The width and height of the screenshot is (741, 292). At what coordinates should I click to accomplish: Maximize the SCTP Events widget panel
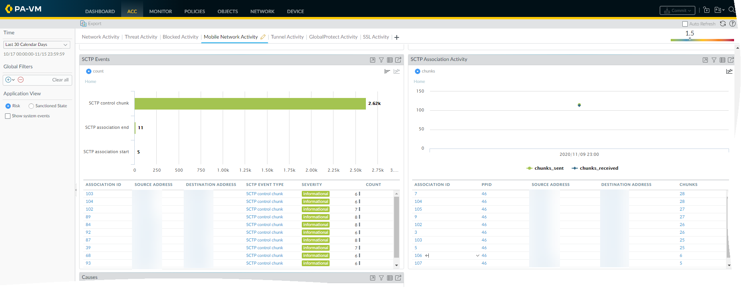pyautogui.click(x=372, y=60)
